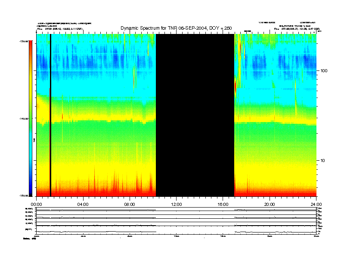Click the line plots panel below the spectrum
The image size is (341, 263).
(177, 220)
